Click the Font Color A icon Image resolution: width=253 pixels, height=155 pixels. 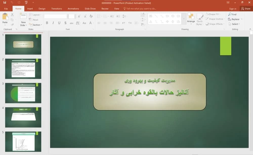click(91, 23)
